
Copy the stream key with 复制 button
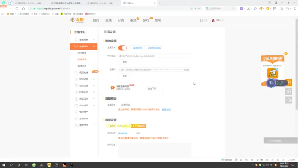pyautogui.click(x=125, y=76)
